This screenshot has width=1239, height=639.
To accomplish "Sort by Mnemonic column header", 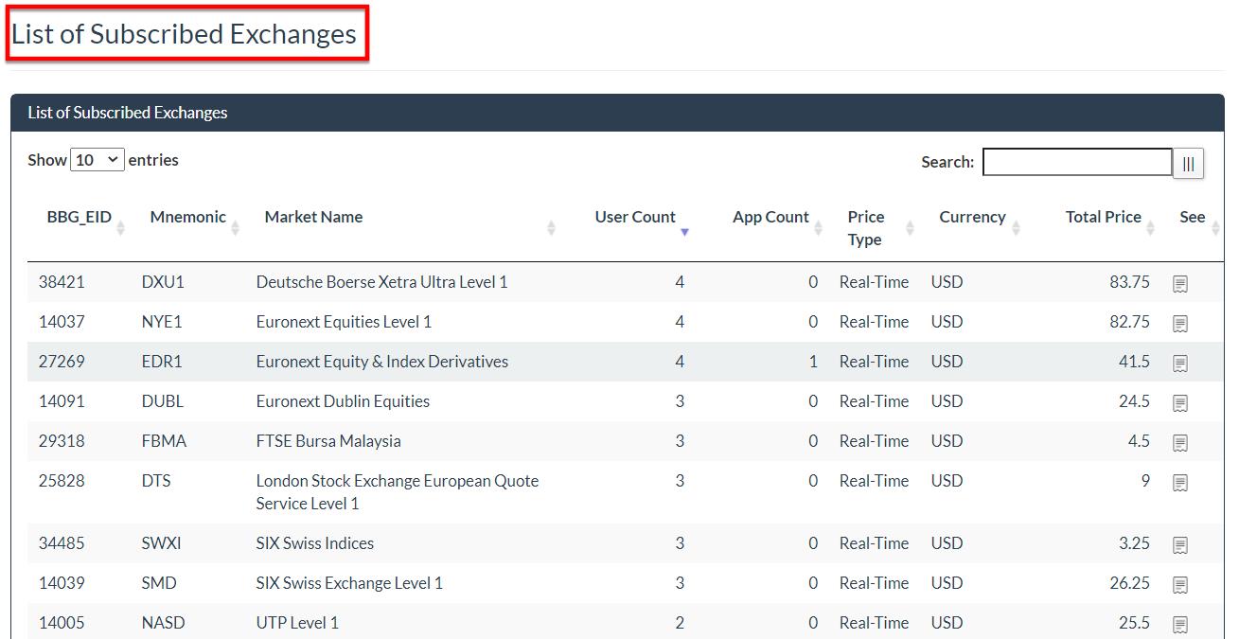I will coord(187,218).
